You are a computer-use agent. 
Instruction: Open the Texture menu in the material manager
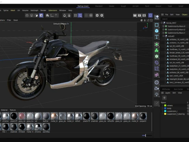pyautogui.click(x=13, y=110)
